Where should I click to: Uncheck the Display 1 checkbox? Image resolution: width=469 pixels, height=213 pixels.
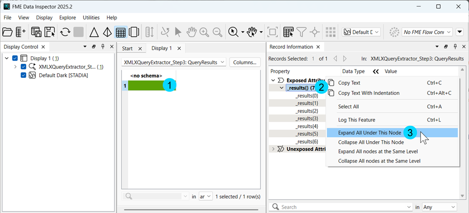click(15, 58)
